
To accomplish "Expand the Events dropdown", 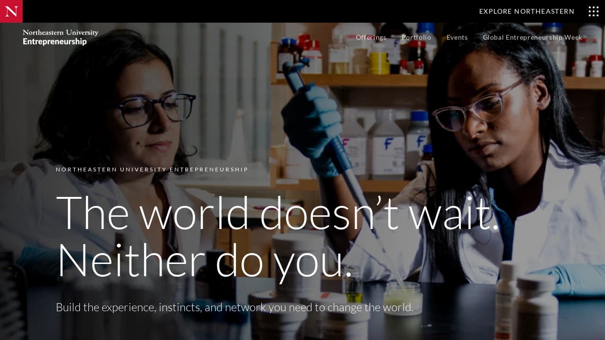I will point(457,37).
